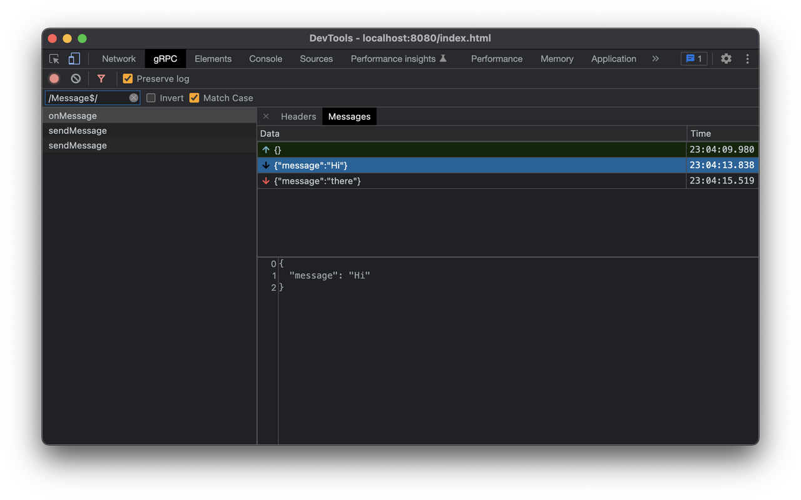801x500 pixels.
Task: Toggle the device toolbar icon
Action: [74, 58]
